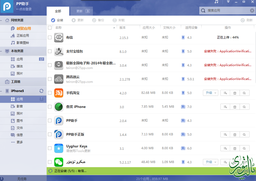Viewport: 256px width, 181px height.
Task: Click the 手机淘宝 backup list icon
Action: (225, 93)
